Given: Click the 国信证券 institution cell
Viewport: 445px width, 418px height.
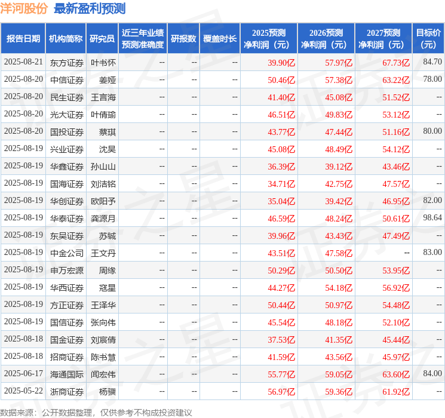Looking at the screenshot, I should tap(67, 322).
